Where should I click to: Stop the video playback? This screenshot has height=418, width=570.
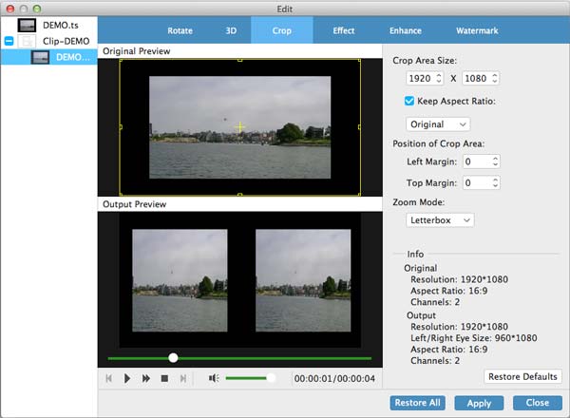coord(164,378)
